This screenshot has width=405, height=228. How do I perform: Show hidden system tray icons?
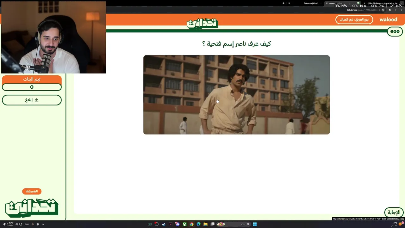click(43, 224)
